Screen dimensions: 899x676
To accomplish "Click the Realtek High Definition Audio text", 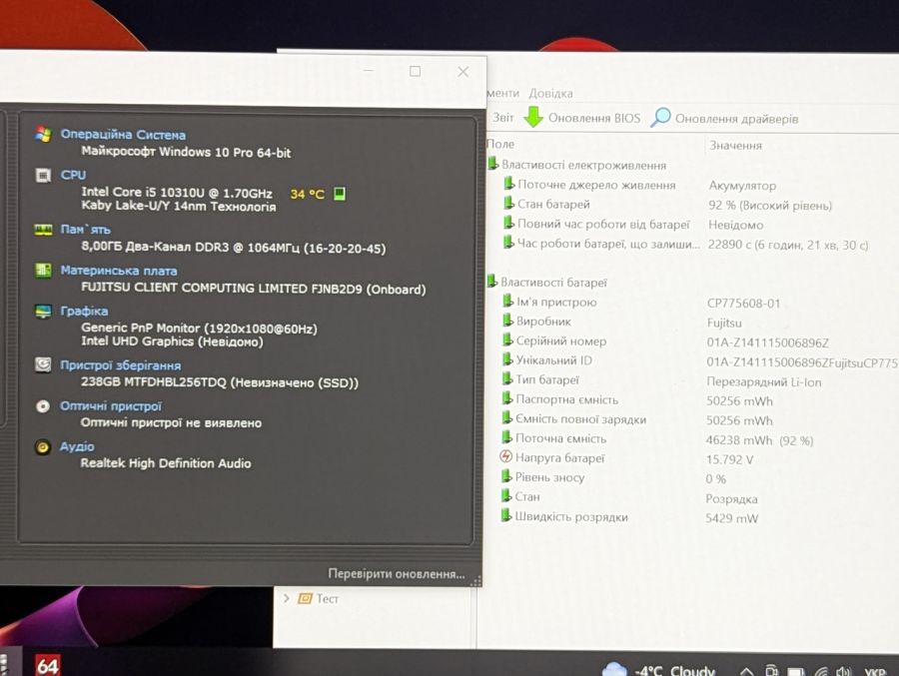I will click(166, 462).
